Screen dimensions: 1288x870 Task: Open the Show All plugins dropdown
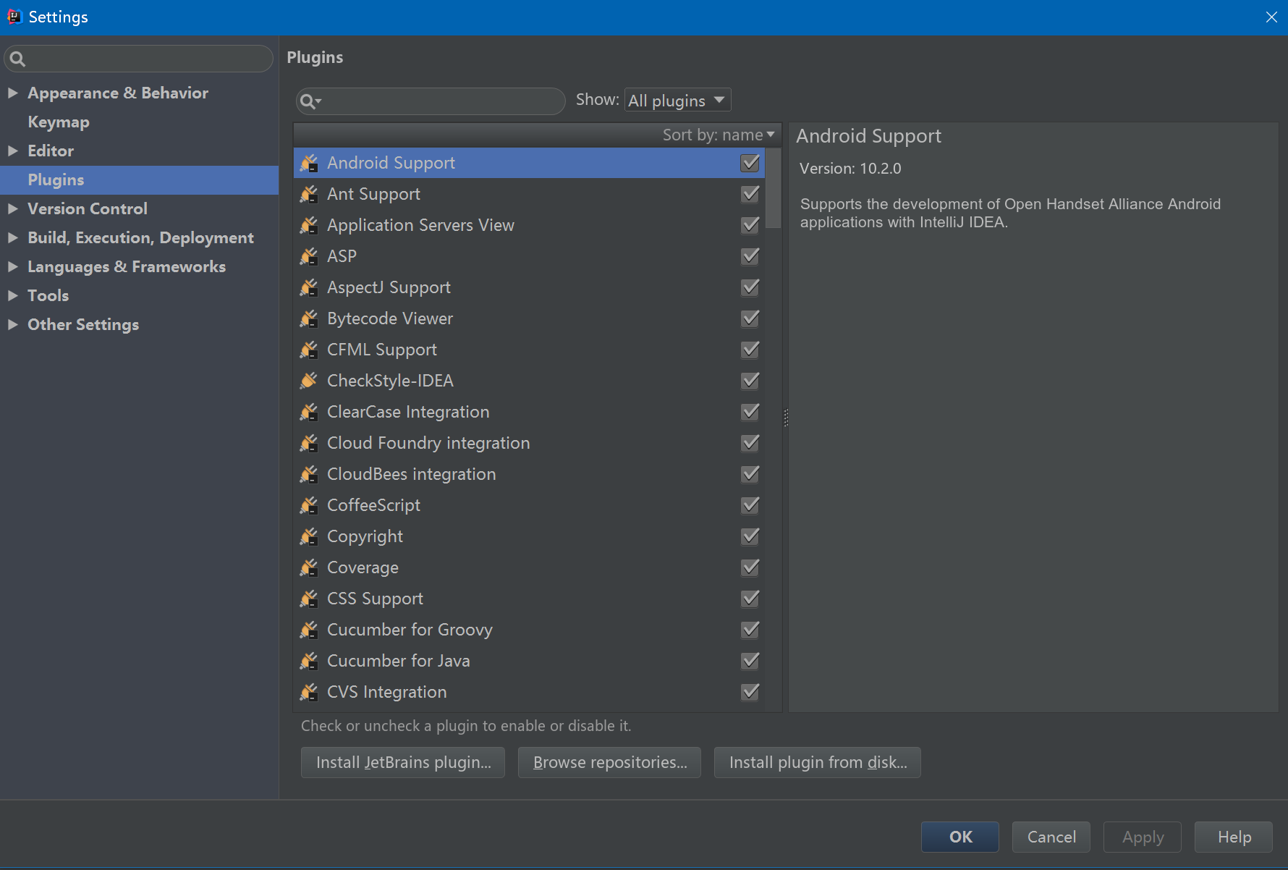tap(677, 101)
